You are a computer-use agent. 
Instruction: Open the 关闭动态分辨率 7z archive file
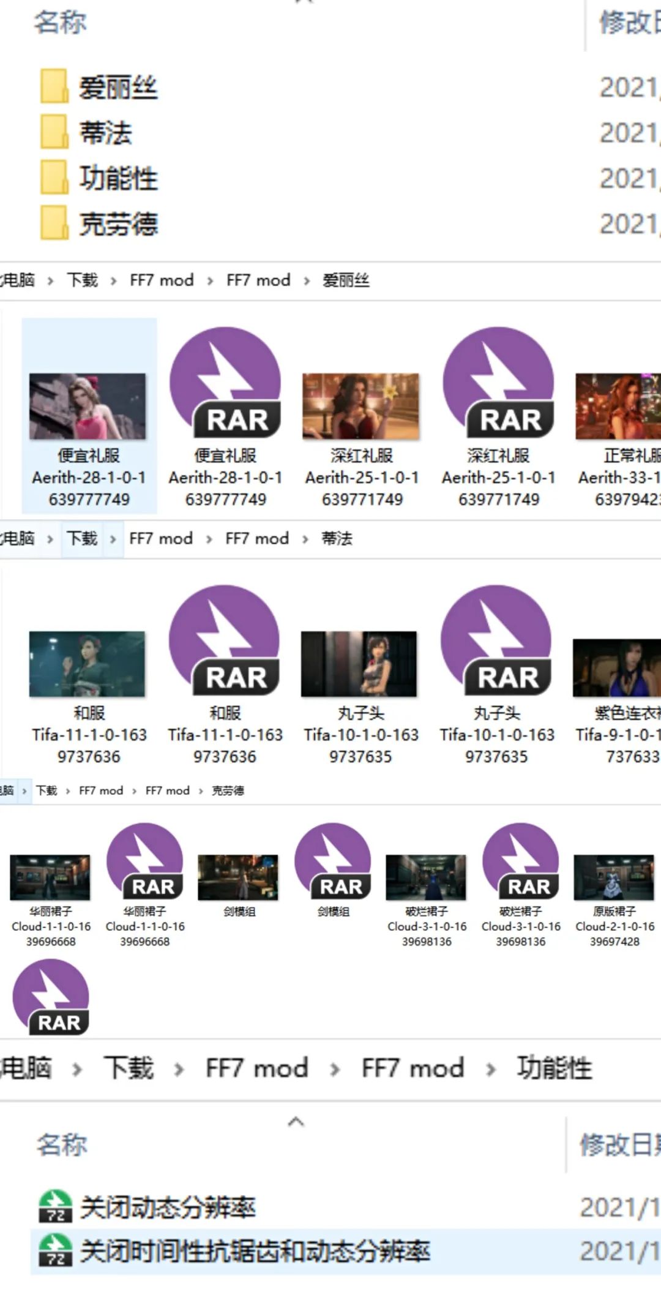(x=167, y=1207)
